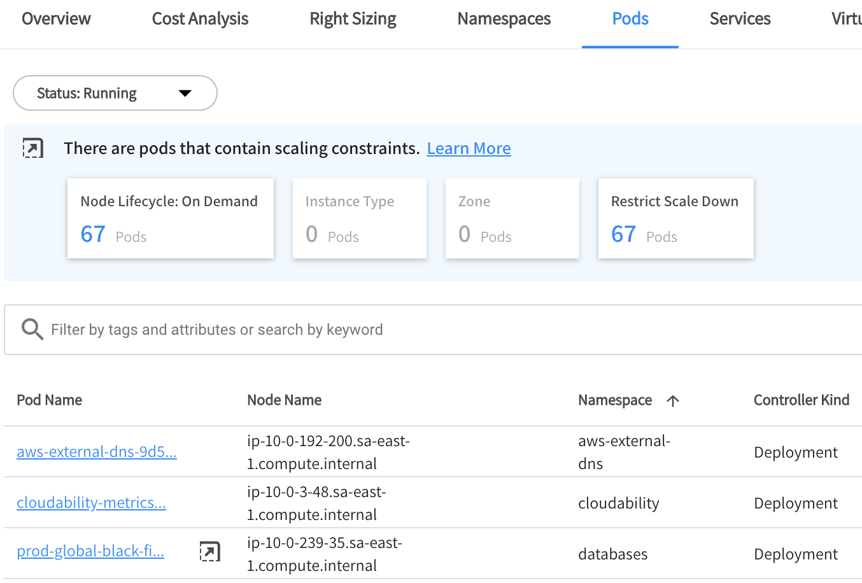Viewport: 862px width, 583px height.
Task: Click the Instance Type constraint card
Action: click(x=359, y=218)
